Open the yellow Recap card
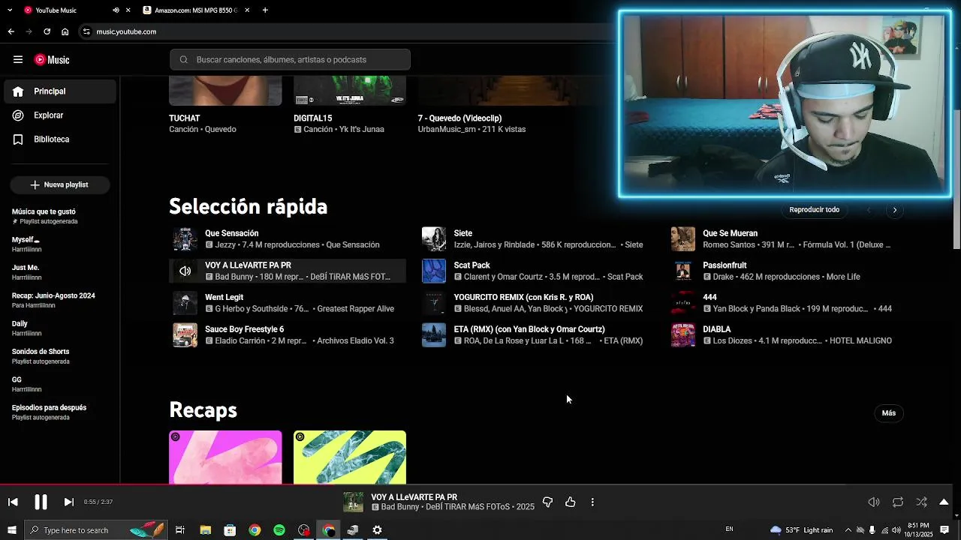The width and height of the screenshot is (961, 540). [x=350, y=457]
